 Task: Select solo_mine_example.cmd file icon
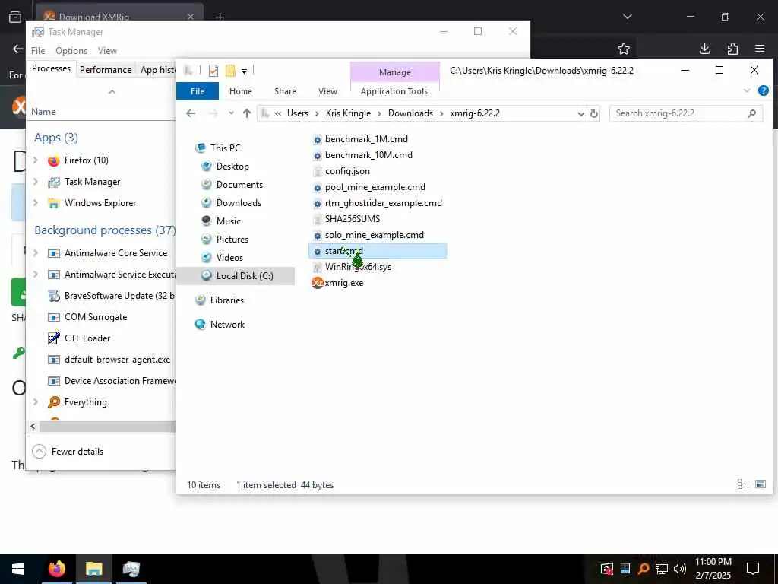pyautogui.click(x=318, y=236)
